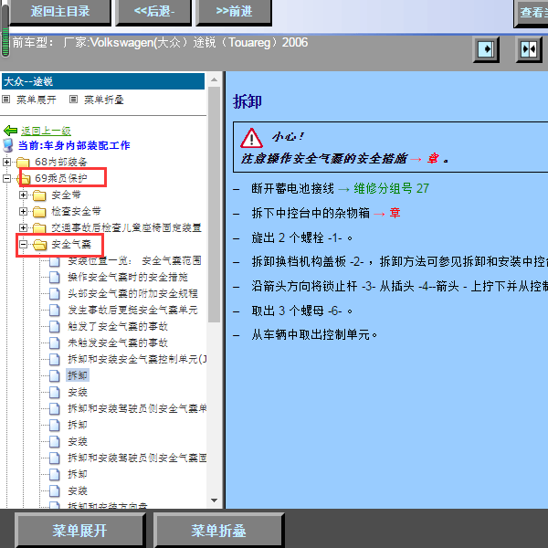Open the red 章 link in warning box
Viewport: 548px width, 548px height.
433,159
